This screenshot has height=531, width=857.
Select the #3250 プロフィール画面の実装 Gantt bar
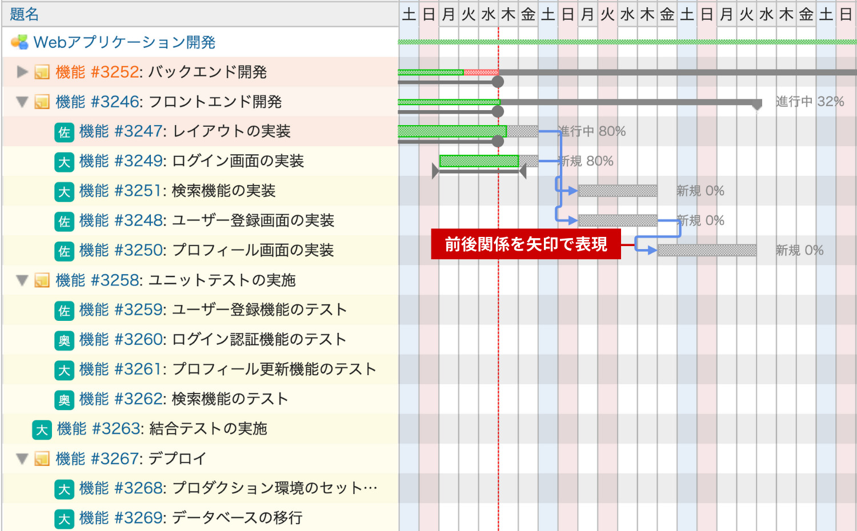[707, 250]
